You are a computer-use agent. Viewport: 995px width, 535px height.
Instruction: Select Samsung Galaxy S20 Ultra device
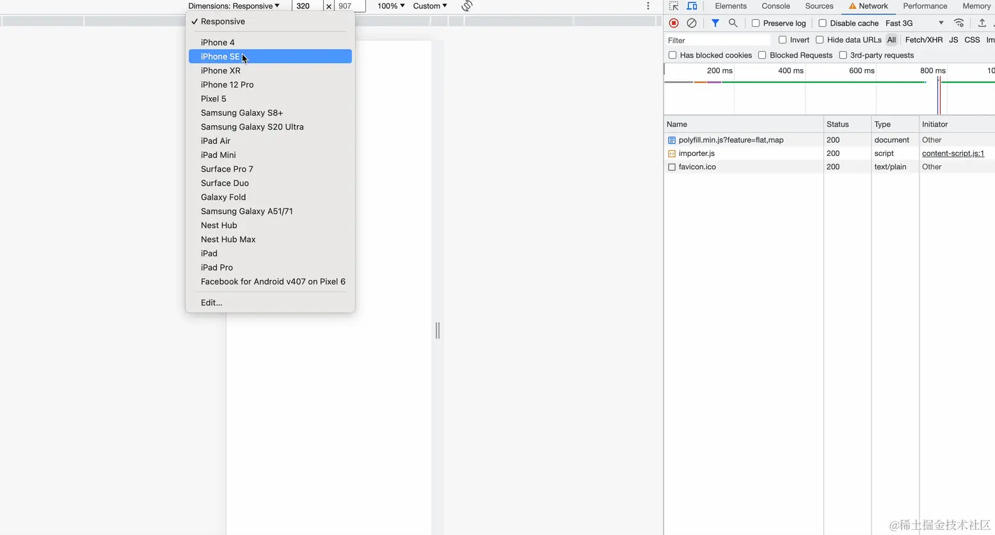pyautogui.click(x=270, y=127)
